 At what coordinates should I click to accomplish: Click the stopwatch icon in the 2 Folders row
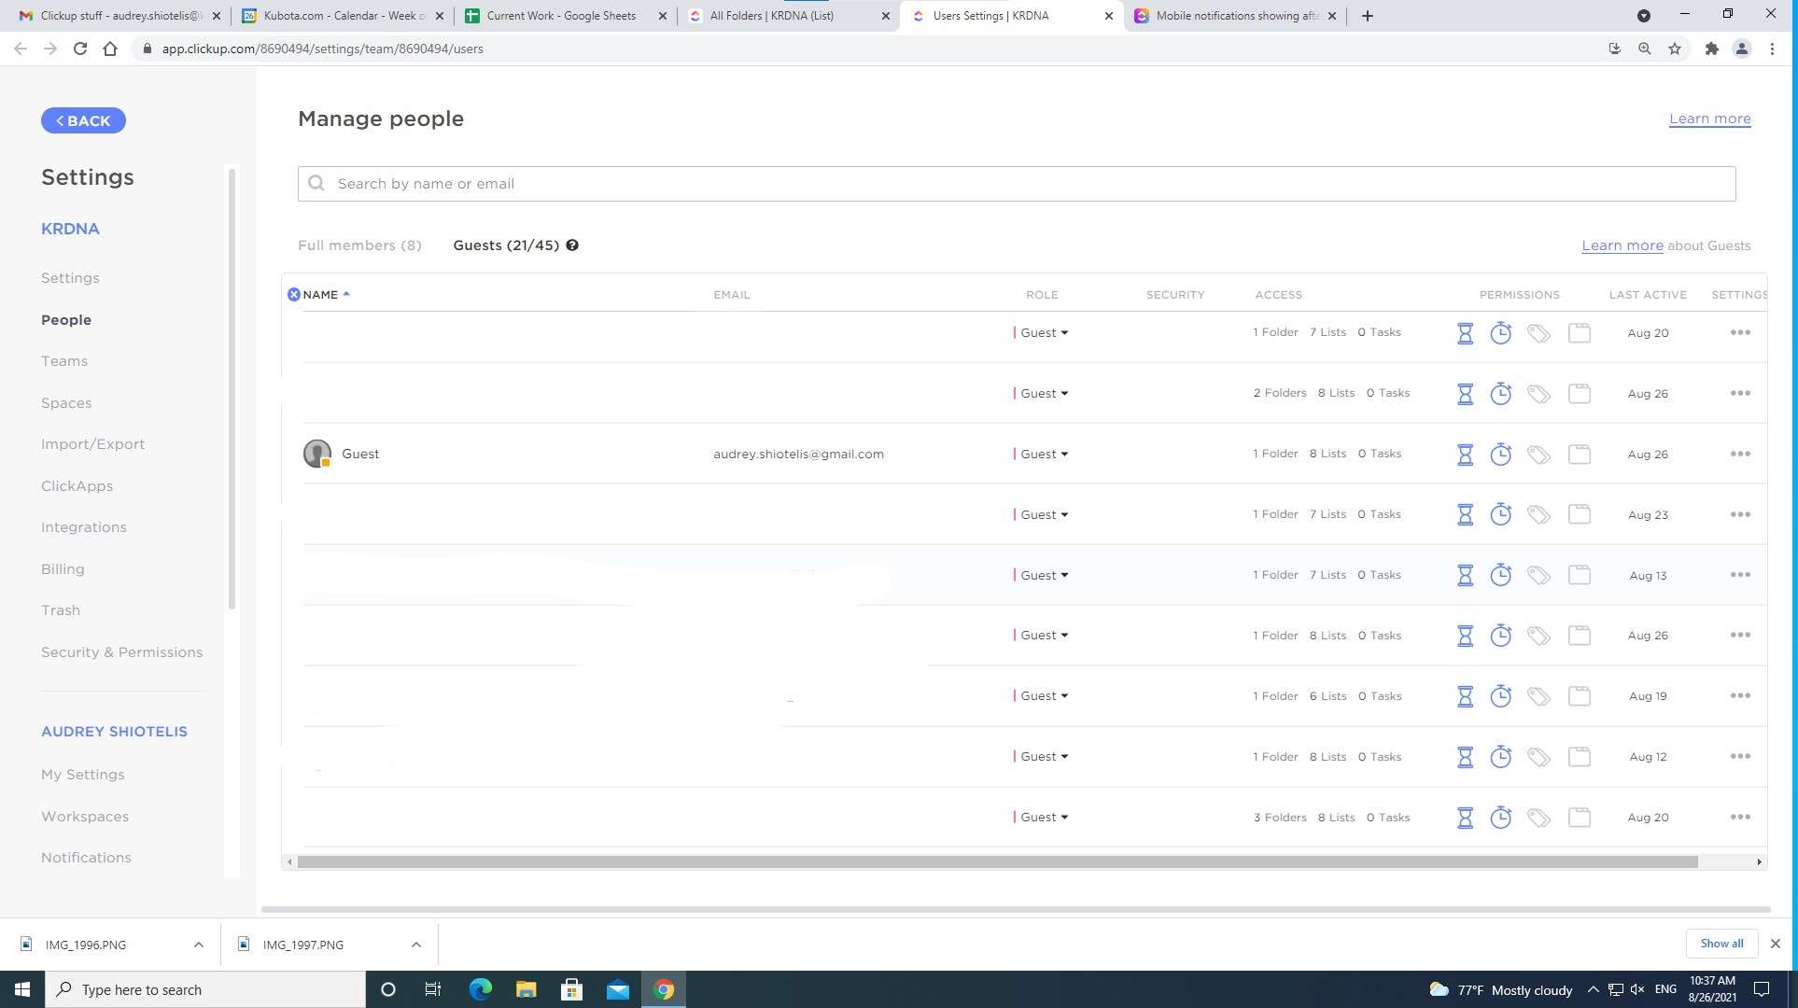(1500, 394)
